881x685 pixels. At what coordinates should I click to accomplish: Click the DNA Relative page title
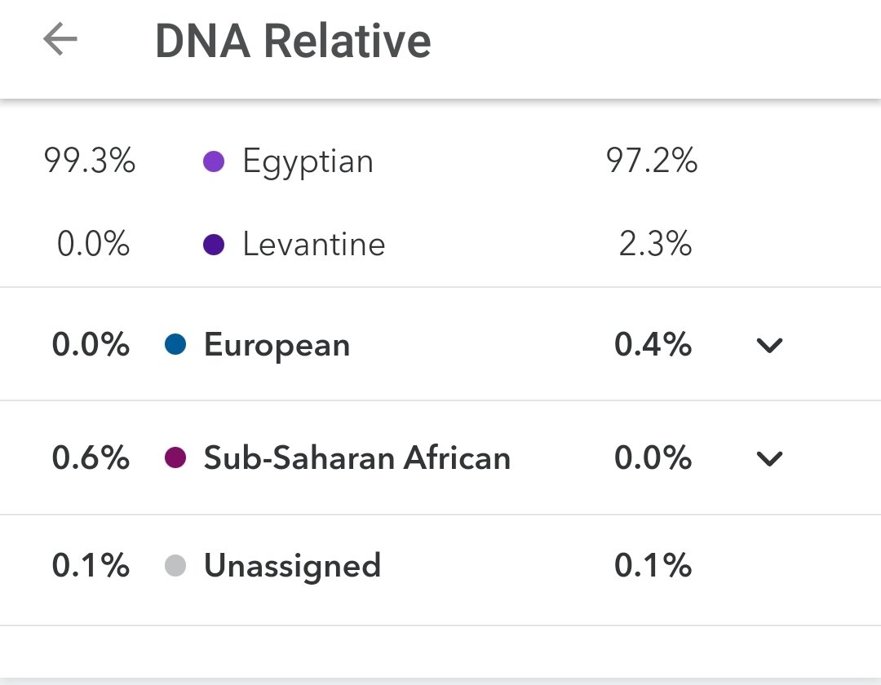click(x=293, y=41)
